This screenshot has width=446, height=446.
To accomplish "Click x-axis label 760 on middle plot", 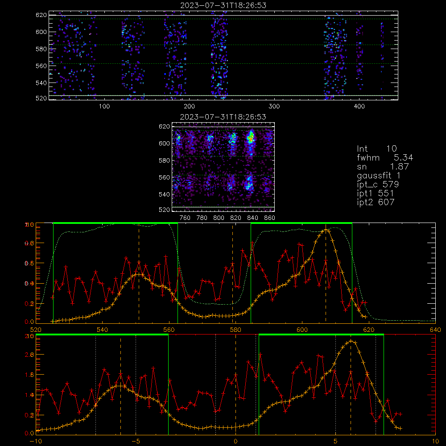I will 185,218.
